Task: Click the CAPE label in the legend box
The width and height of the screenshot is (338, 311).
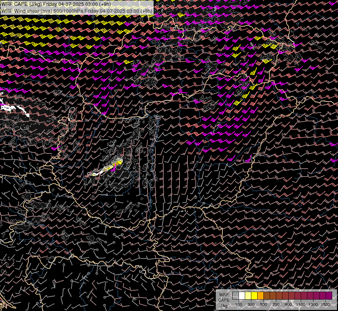Action: click(224, 300)
